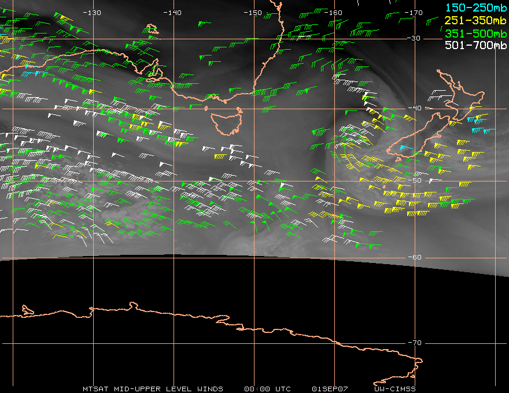
Task: Click the Tasmania island outline
Action: pos(227,123)
